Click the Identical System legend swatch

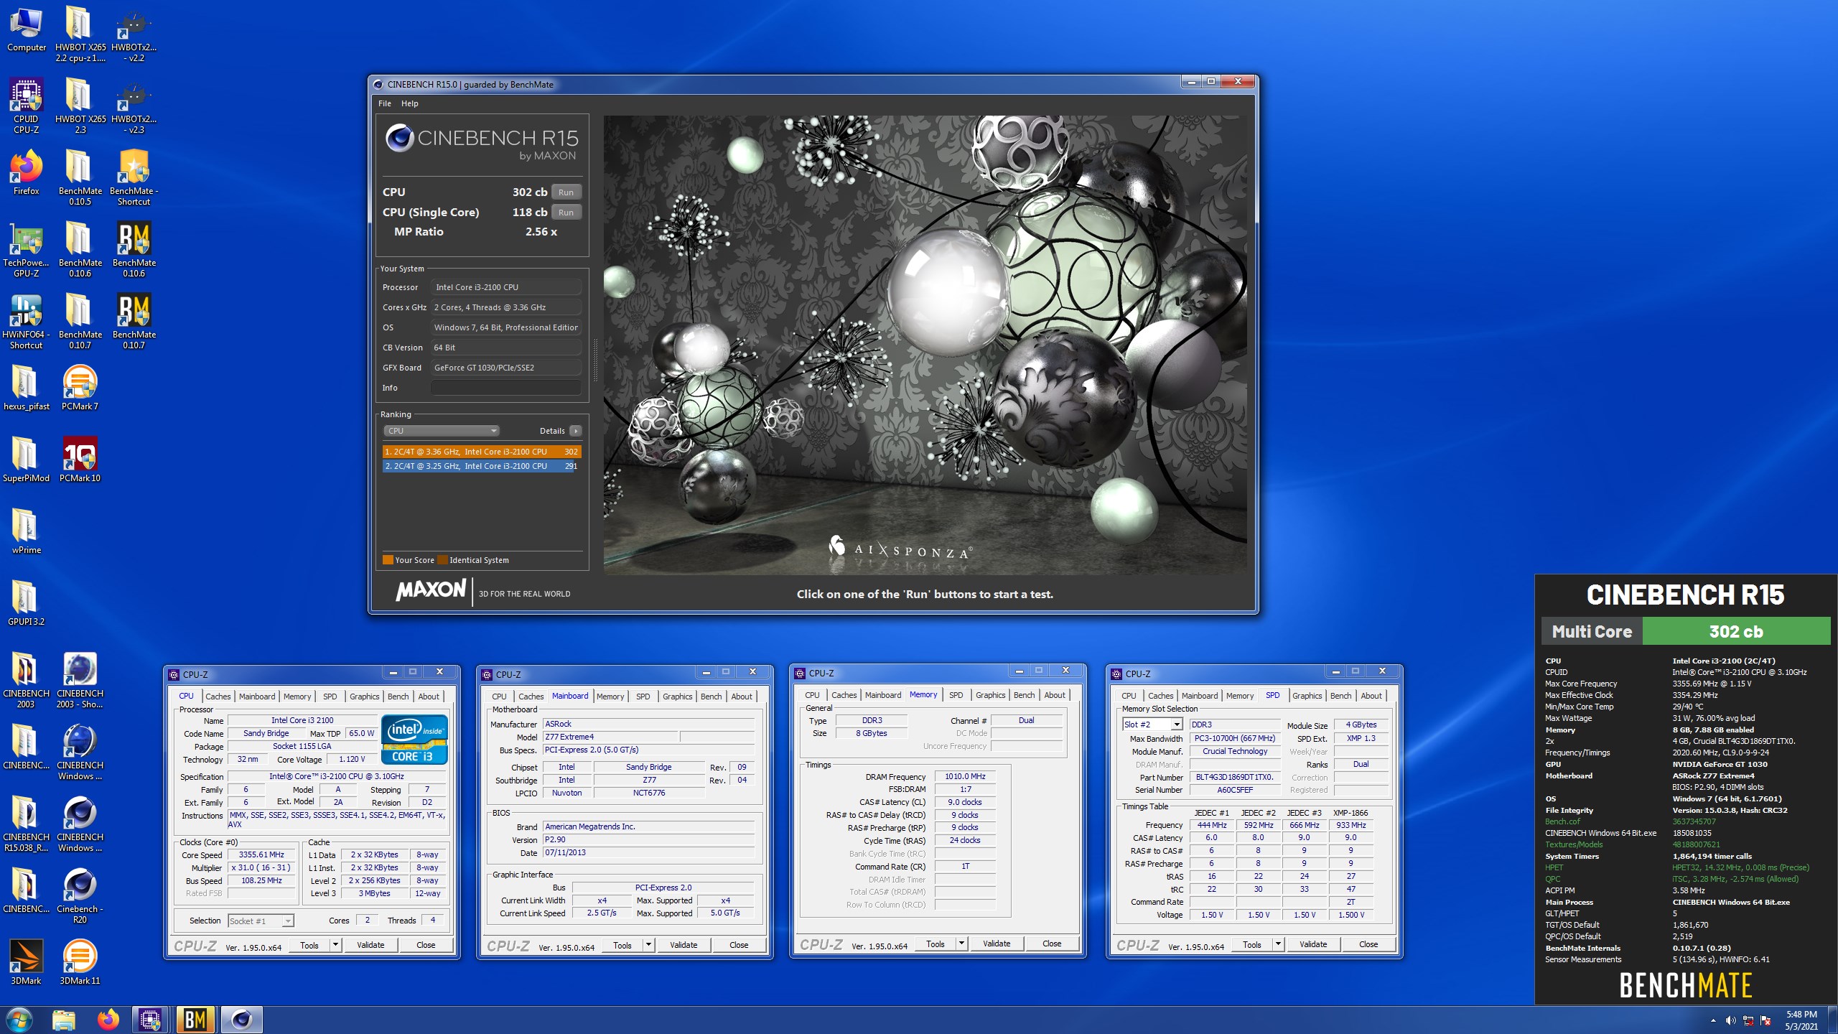pos(443,560)
